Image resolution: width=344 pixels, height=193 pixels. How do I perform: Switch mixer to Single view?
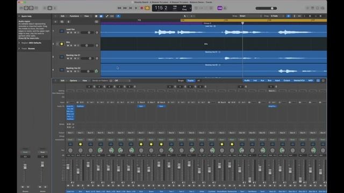click(181, 81)
